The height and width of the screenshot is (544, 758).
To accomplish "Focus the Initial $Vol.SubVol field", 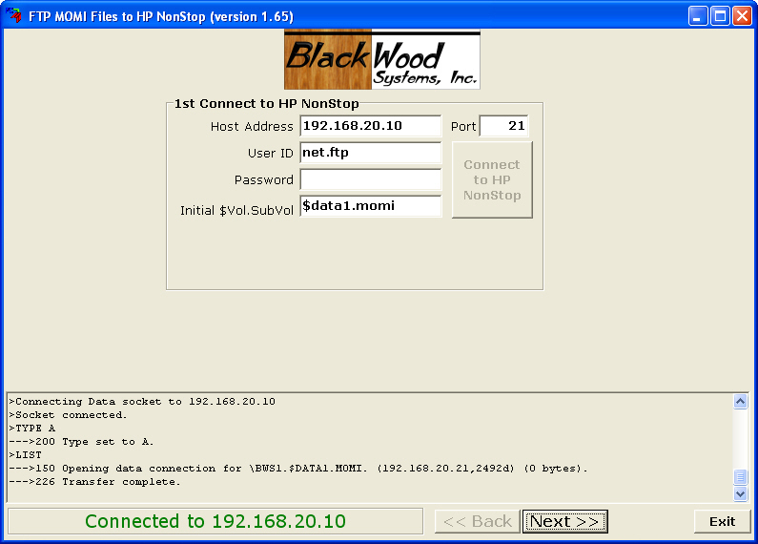I will pyautogui.click(x=370, y=206).
